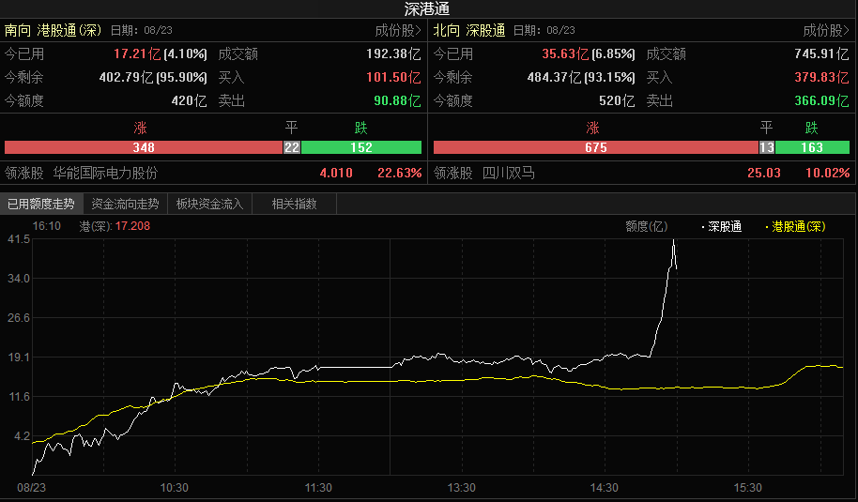
Task: Click the 13:30 time axis label
Action: pos(461,488)
